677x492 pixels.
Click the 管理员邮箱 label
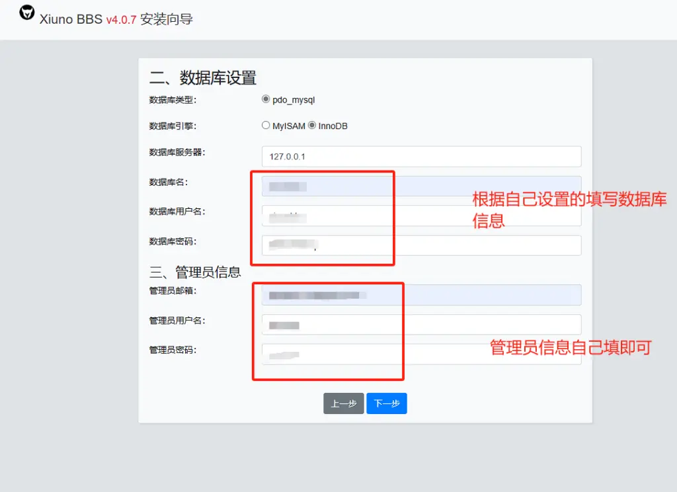[x=173, y=291]
